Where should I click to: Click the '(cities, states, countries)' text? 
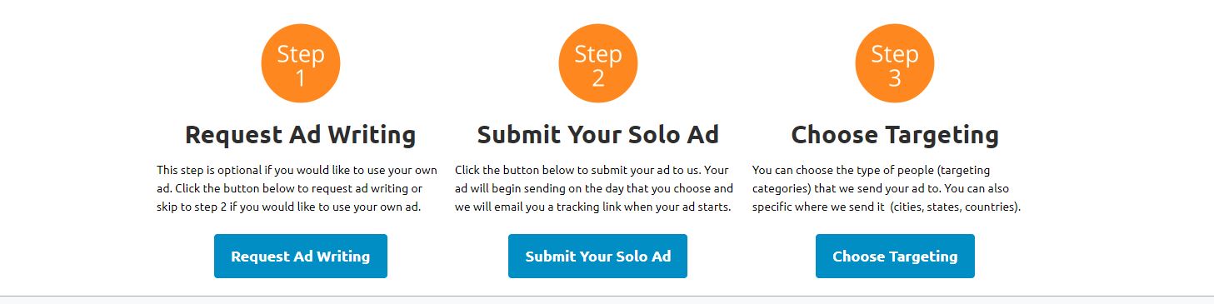956,207
